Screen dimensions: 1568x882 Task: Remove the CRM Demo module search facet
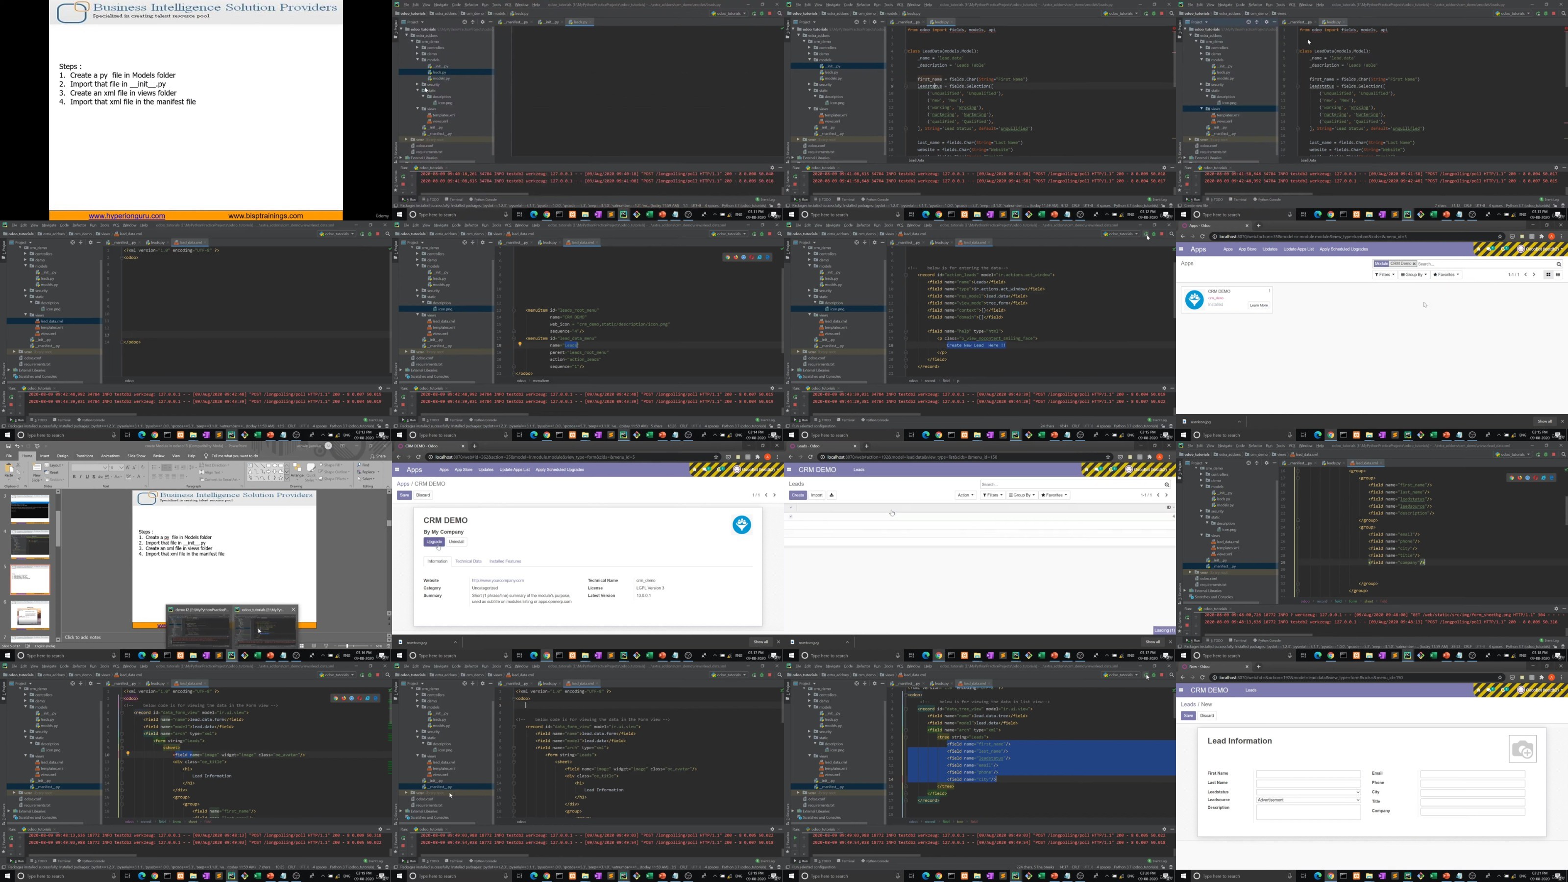click(1414, 264)
